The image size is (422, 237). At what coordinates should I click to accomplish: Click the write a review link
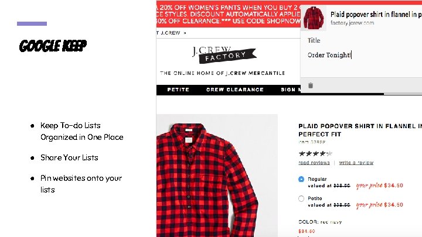[x=356, y=163]
